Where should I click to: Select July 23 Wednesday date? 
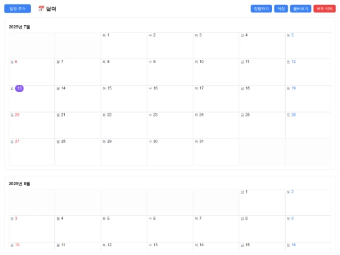pyautogui.click(x=156, y=115)
